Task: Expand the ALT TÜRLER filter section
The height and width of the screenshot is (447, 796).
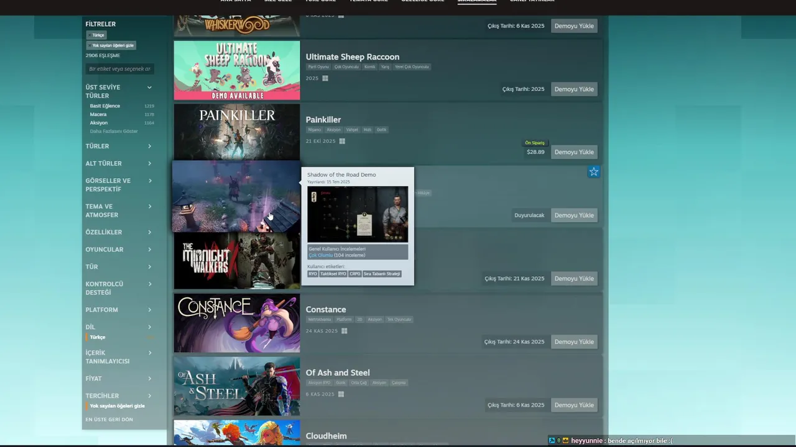Action: pos(119,164)
